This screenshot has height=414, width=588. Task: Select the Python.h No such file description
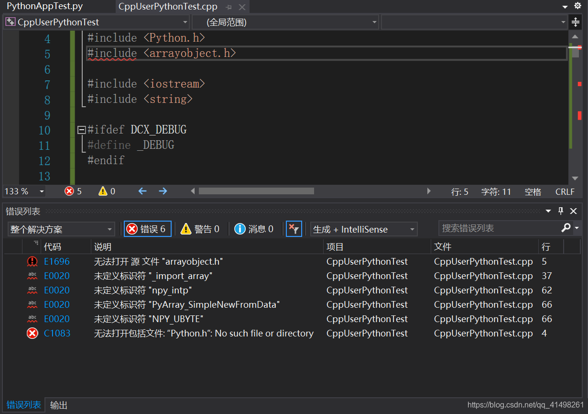click(204, 334)
